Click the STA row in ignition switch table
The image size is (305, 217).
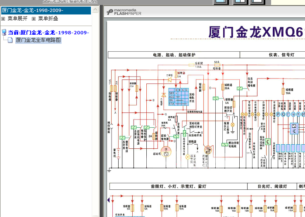coord(179,104)
